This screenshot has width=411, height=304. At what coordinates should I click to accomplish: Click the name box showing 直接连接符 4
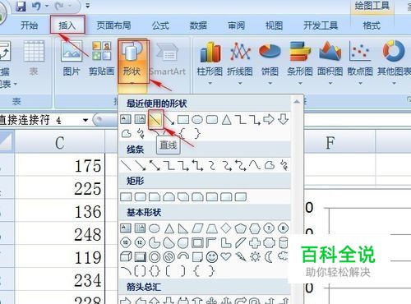coord(39,120)
